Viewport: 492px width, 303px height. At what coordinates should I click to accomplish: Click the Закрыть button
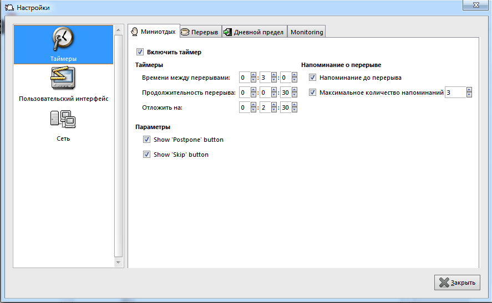click(x=457, y=283)
